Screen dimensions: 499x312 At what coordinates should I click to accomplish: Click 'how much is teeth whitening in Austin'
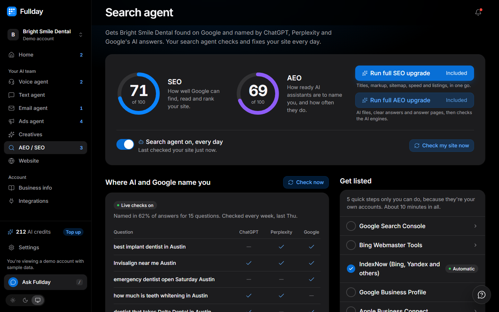161,296
